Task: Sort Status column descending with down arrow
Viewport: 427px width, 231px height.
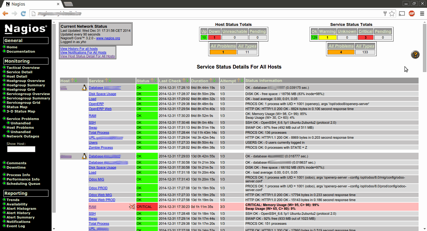Action: [x=156, y=81]
